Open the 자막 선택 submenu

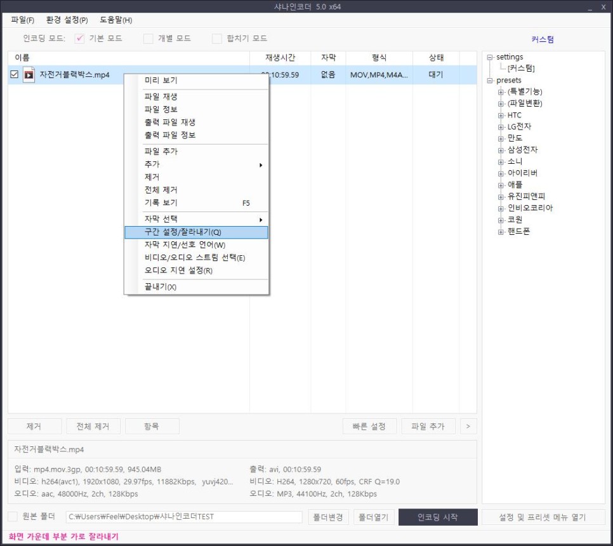coord(197,219)
